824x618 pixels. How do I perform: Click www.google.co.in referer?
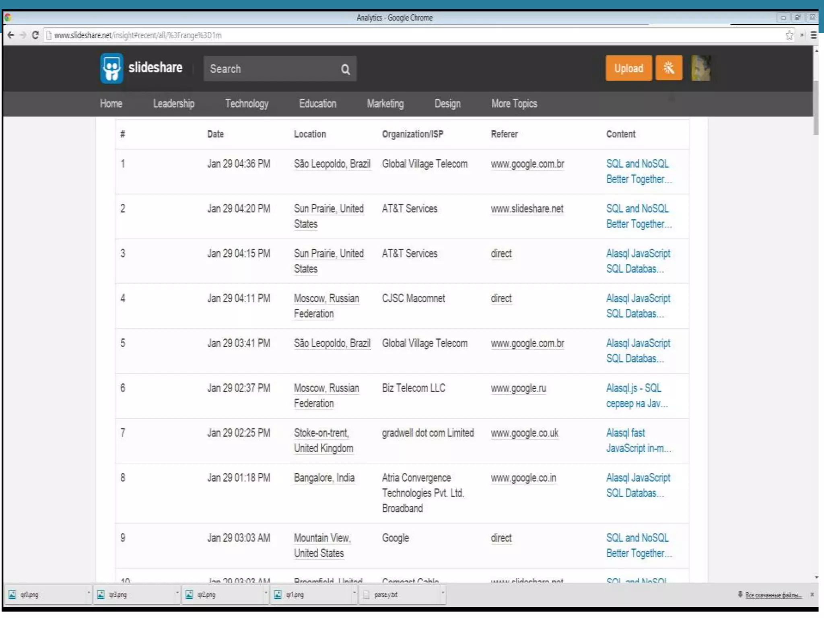tap(523, 478)
